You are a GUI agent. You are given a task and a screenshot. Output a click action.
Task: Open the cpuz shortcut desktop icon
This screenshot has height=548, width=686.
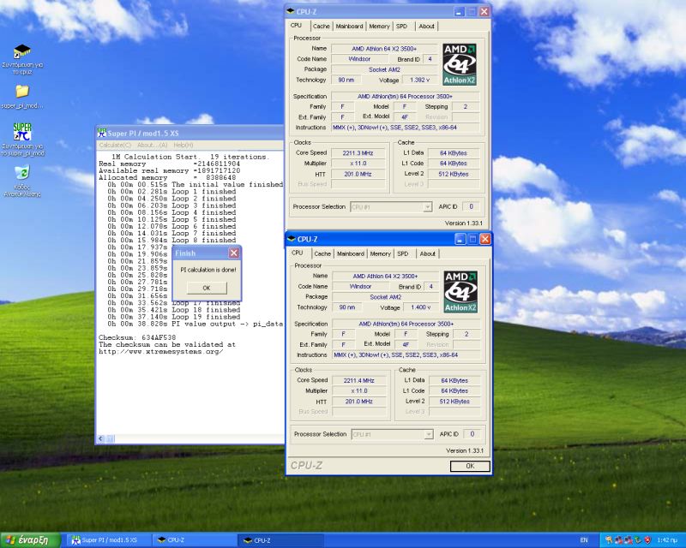(x=22, y=58)
